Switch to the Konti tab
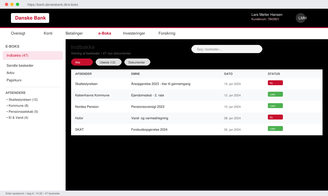328x196 pixels. [48, 33]
